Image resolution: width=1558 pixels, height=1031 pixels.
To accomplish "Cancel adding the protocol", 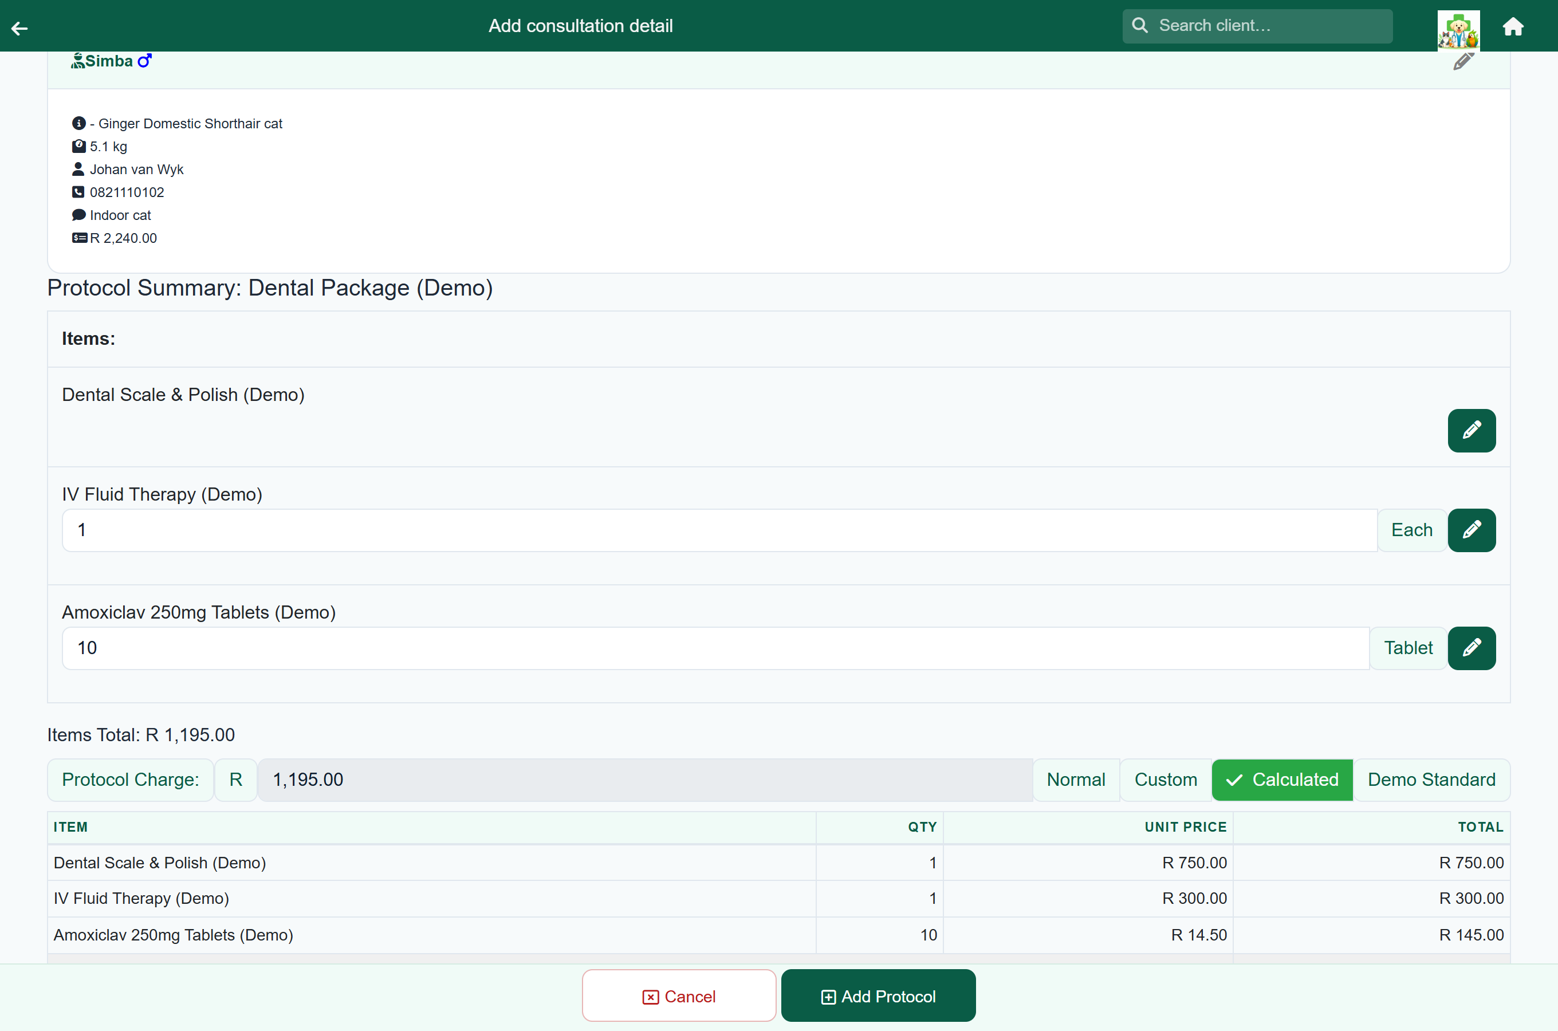I will point(679,995).
